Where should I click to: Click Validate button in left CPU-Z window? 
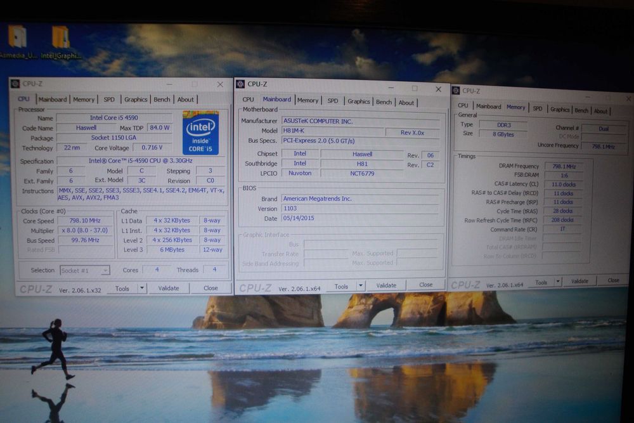pos(169,289)
